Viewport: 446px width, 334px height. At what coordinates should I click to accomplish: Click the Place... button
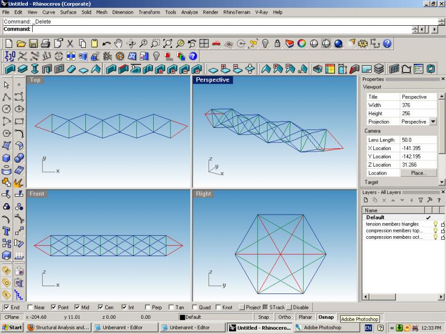[x=419, y=173]
